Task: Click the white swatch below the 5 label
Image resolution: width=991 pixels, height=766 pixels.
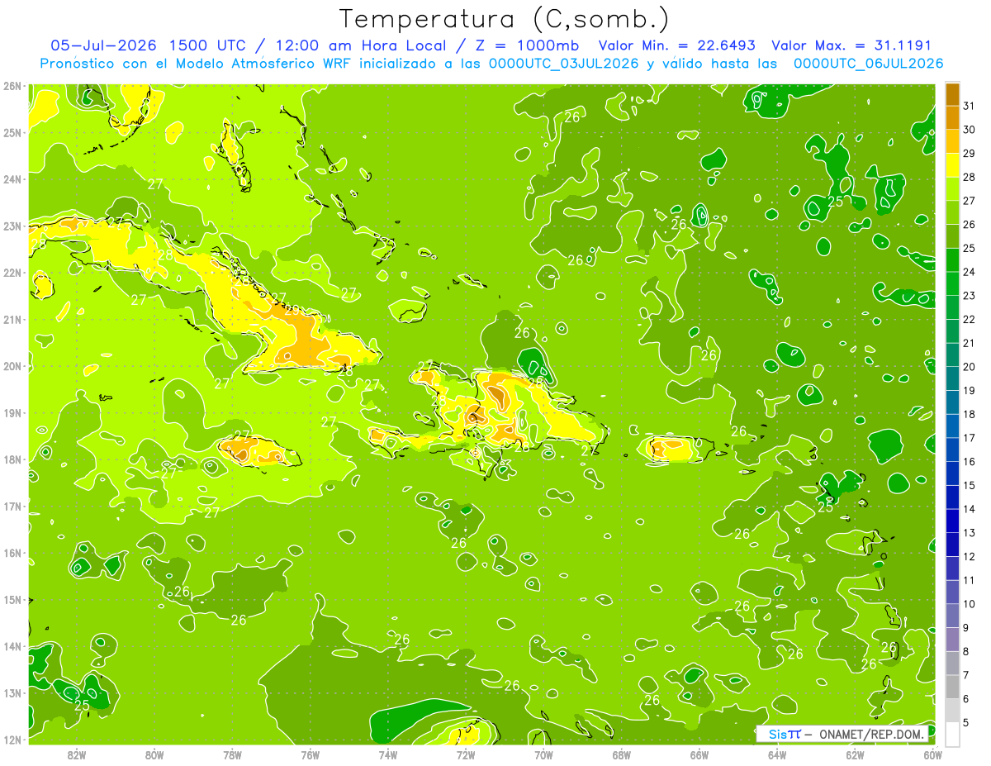Action: pos(952,734)
